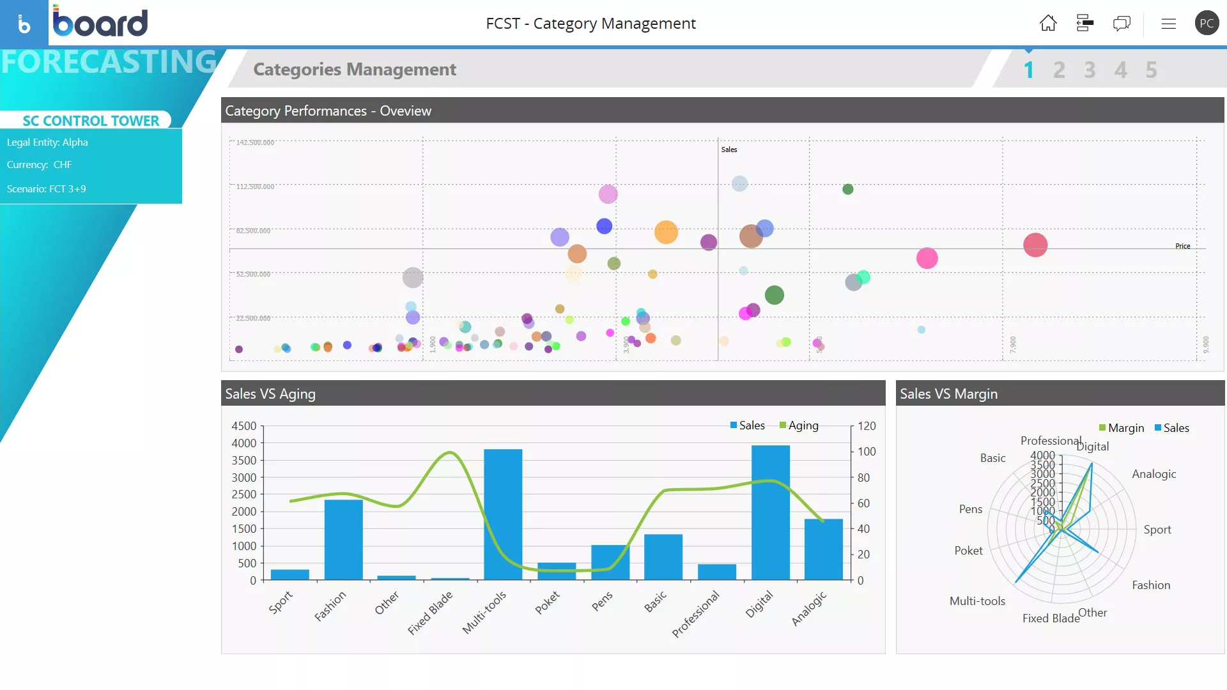Viewport: 1227px width, 690px height.
Task: Click the blue Board 'b' square icon
Action: point(24,24)
